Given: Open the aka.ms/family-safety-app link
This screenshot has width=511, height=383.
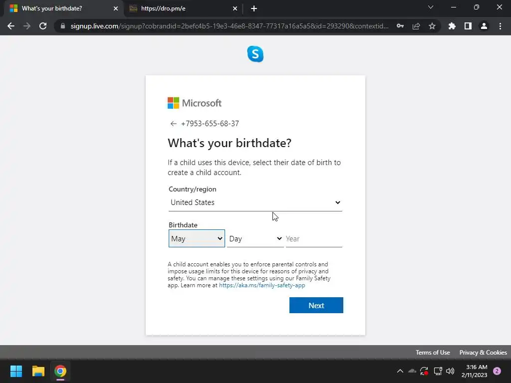Looking at the screenshot, I should tap(262, 285).
